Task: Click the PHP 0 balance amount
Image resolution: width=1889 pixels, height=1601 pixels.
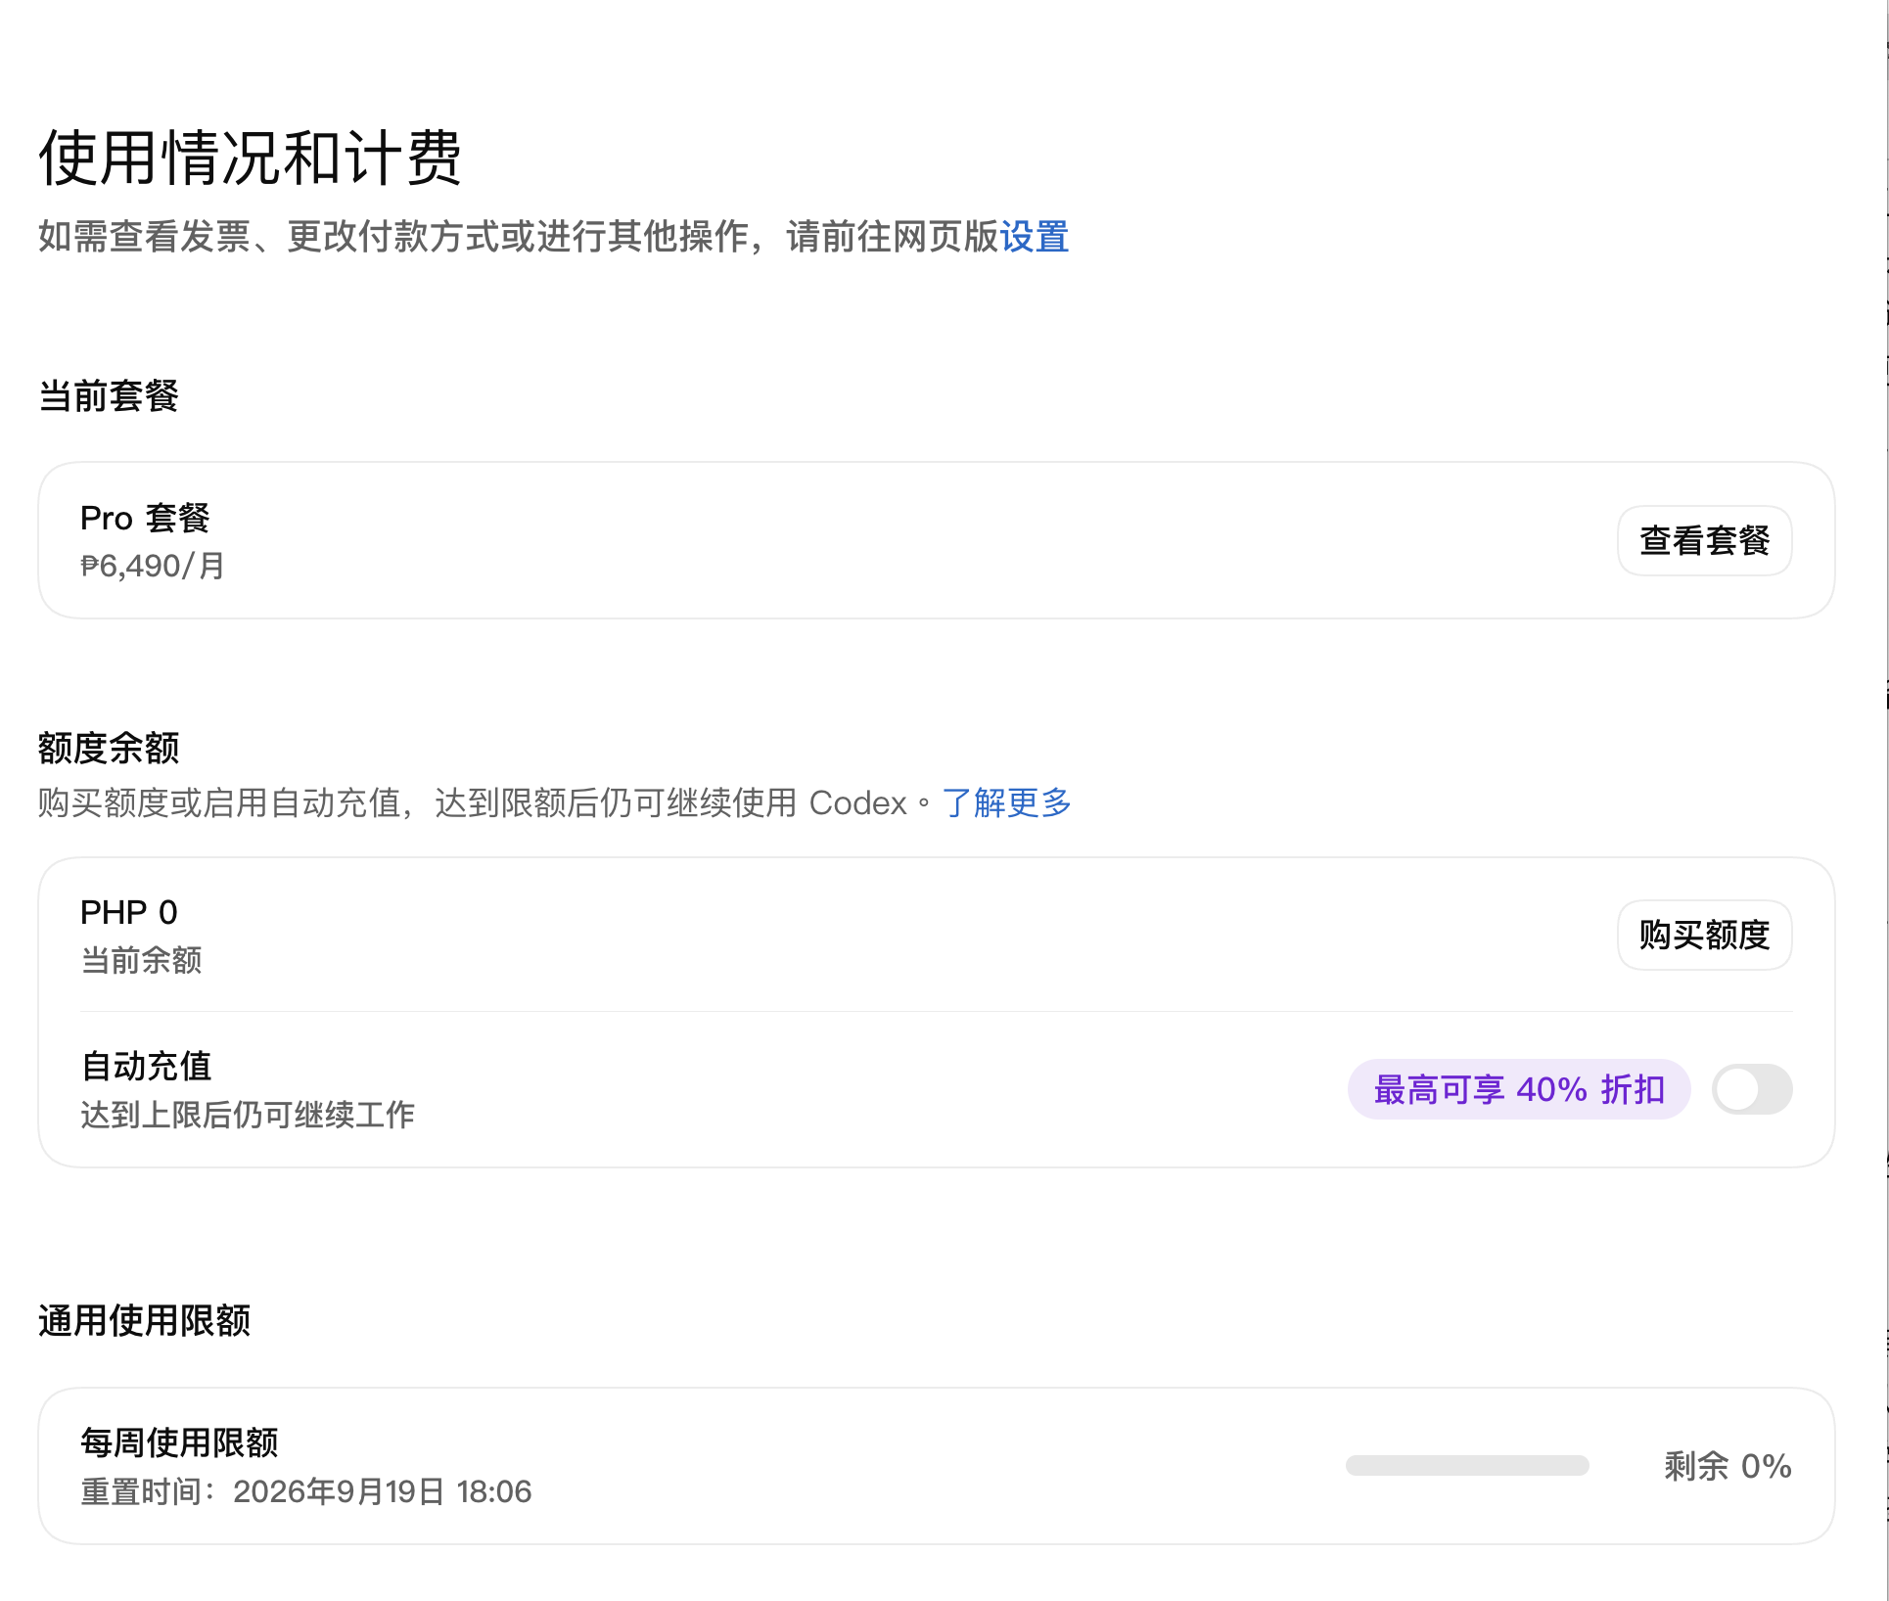Action: tap(129, 912)
